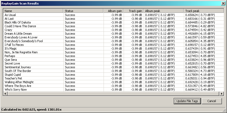Select the 'It's Magic' track row
The height and width of the screenshot is (113, 227).
pos(113,49)
